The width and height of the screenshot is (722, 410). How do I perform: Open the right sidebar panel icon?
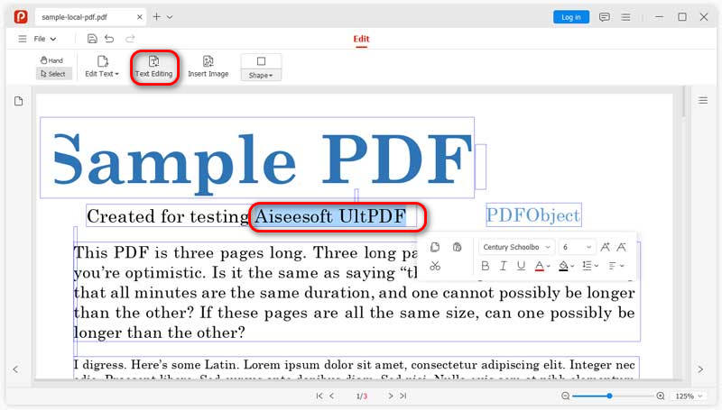[703, 100]
